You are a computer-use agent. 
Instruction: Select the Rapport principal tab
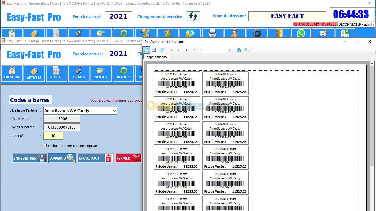(156, 57)
